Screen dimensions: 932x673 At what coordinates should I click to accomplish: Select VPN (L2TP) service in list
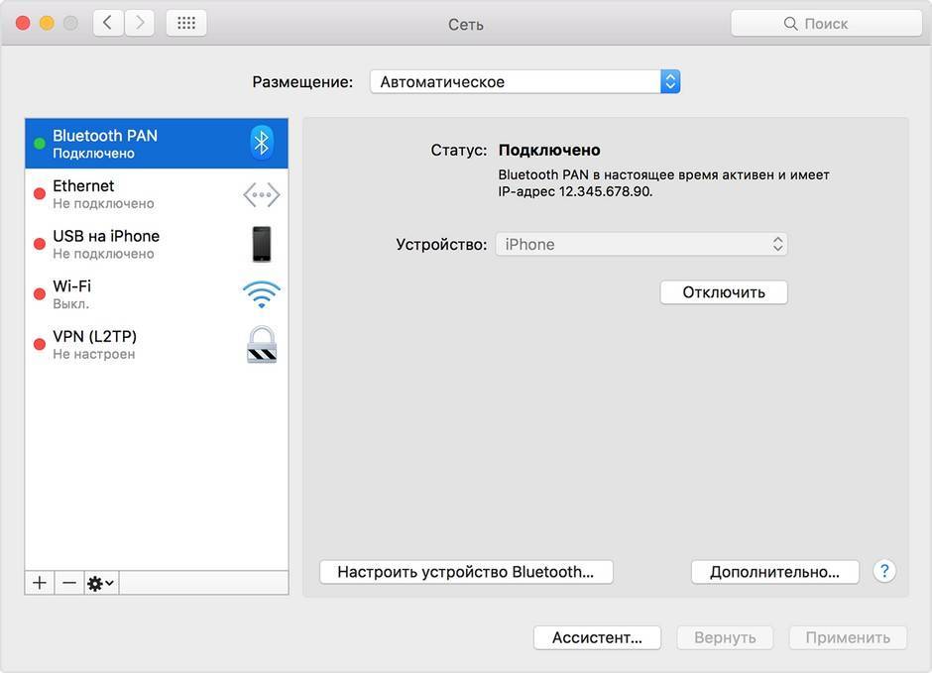click(157, 345)
